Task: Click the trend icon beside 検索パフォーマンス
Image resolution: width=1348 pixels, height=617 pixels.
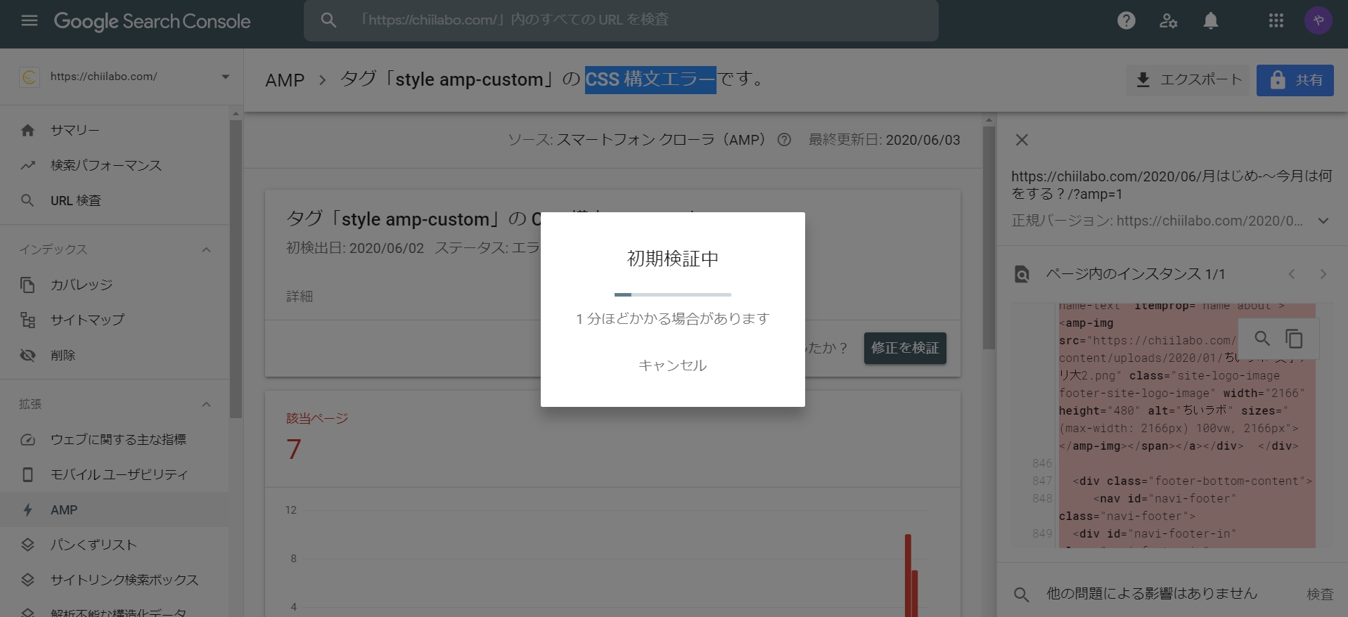Action: tap(27, 165)
